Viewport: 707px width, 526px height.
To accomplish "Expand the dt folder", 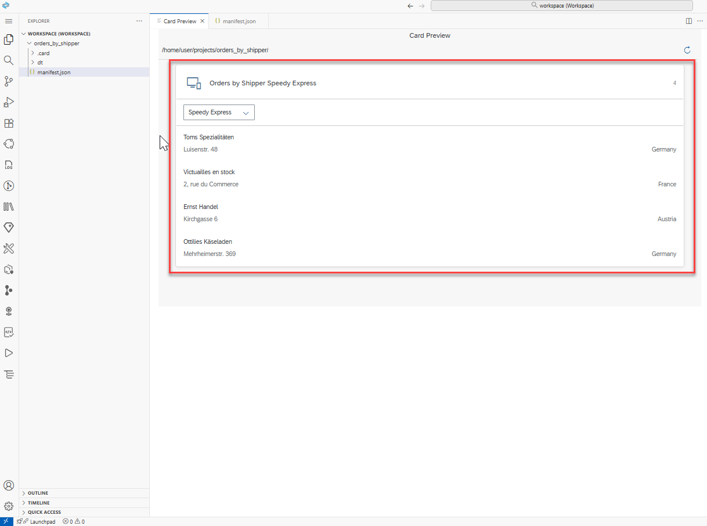I will coord(84,62).
